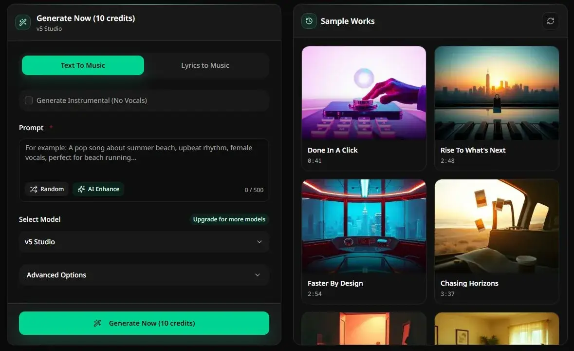The image size is (574, 351).
Task: Click the Generate Now (10 credits) button
Action: coord(144,323)
